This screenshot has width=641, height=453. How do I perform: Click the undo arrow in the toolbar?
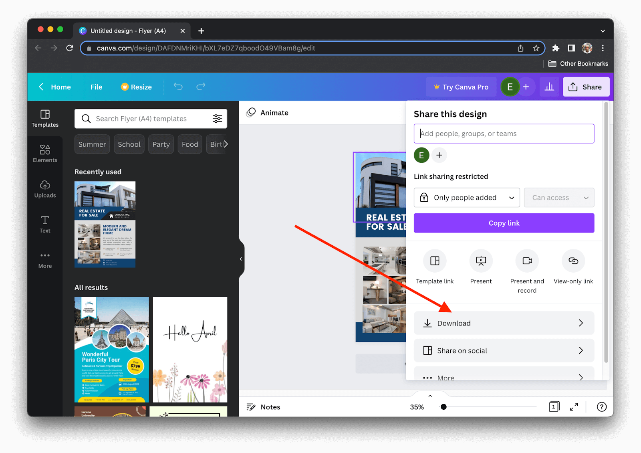tap(178, 87)
